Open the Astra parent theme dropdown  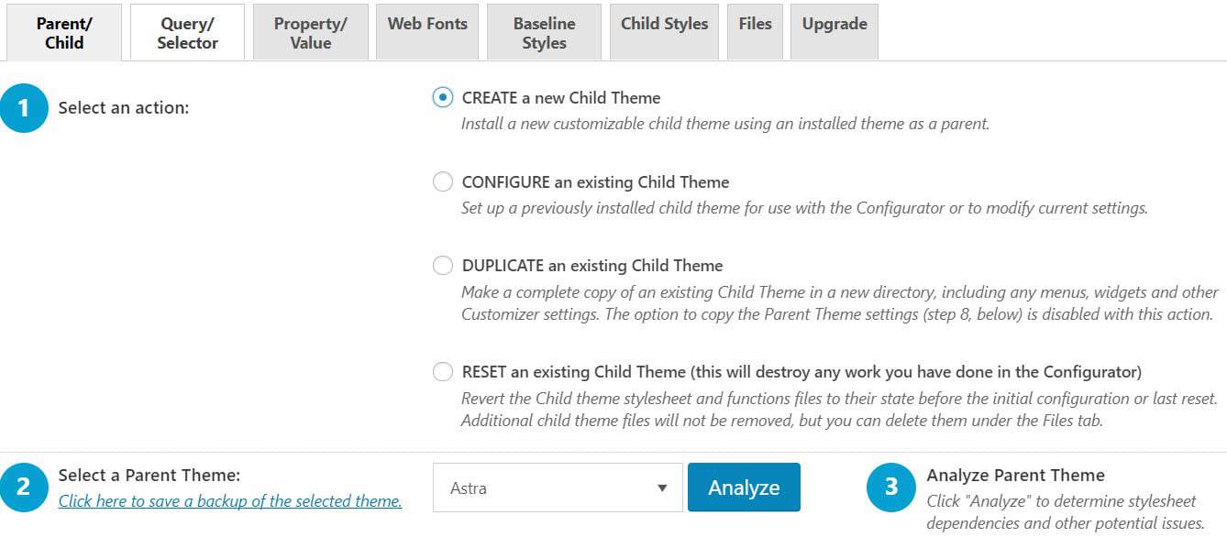558,488
